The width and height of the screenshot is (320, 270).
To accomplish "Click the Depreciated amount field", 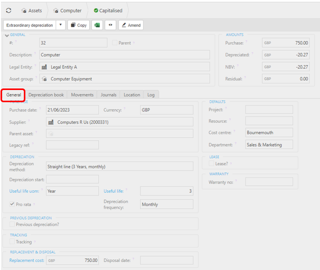I will (x=286, y=55).
